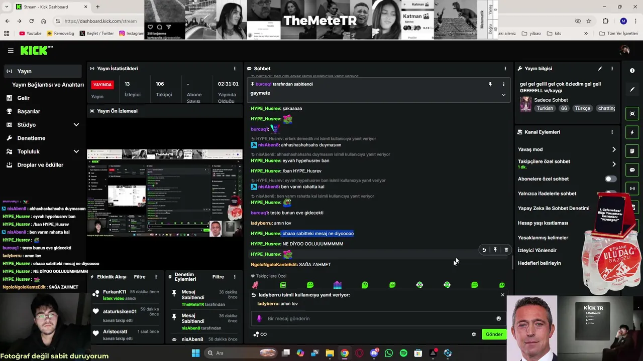Open the Yavaş mod options arrow

click(x=613, y=149)
